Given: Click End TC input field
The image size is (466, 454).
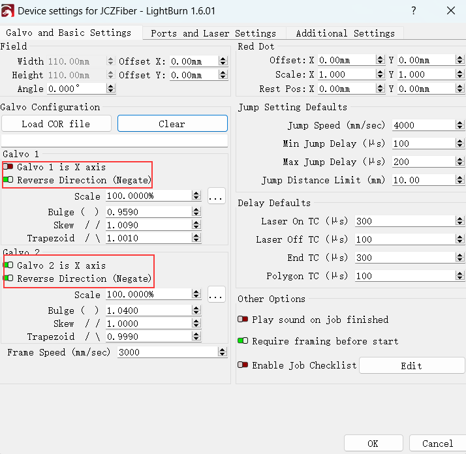Looking at the screenshot, I should [405, 258].
